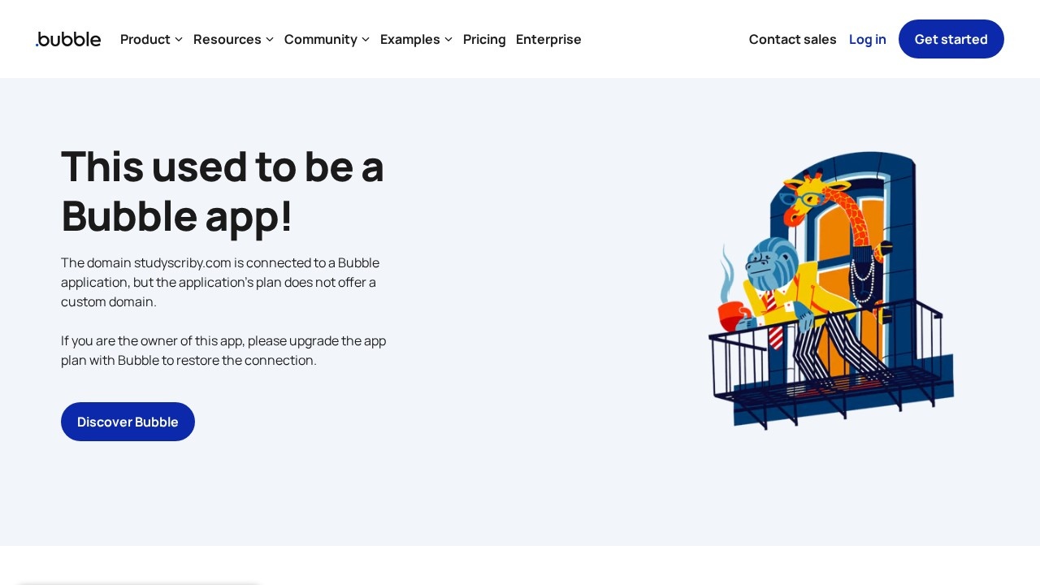Screen dimensions: 1040x585
Task: Click the Contact sales link
Action: tap(792, 39)
